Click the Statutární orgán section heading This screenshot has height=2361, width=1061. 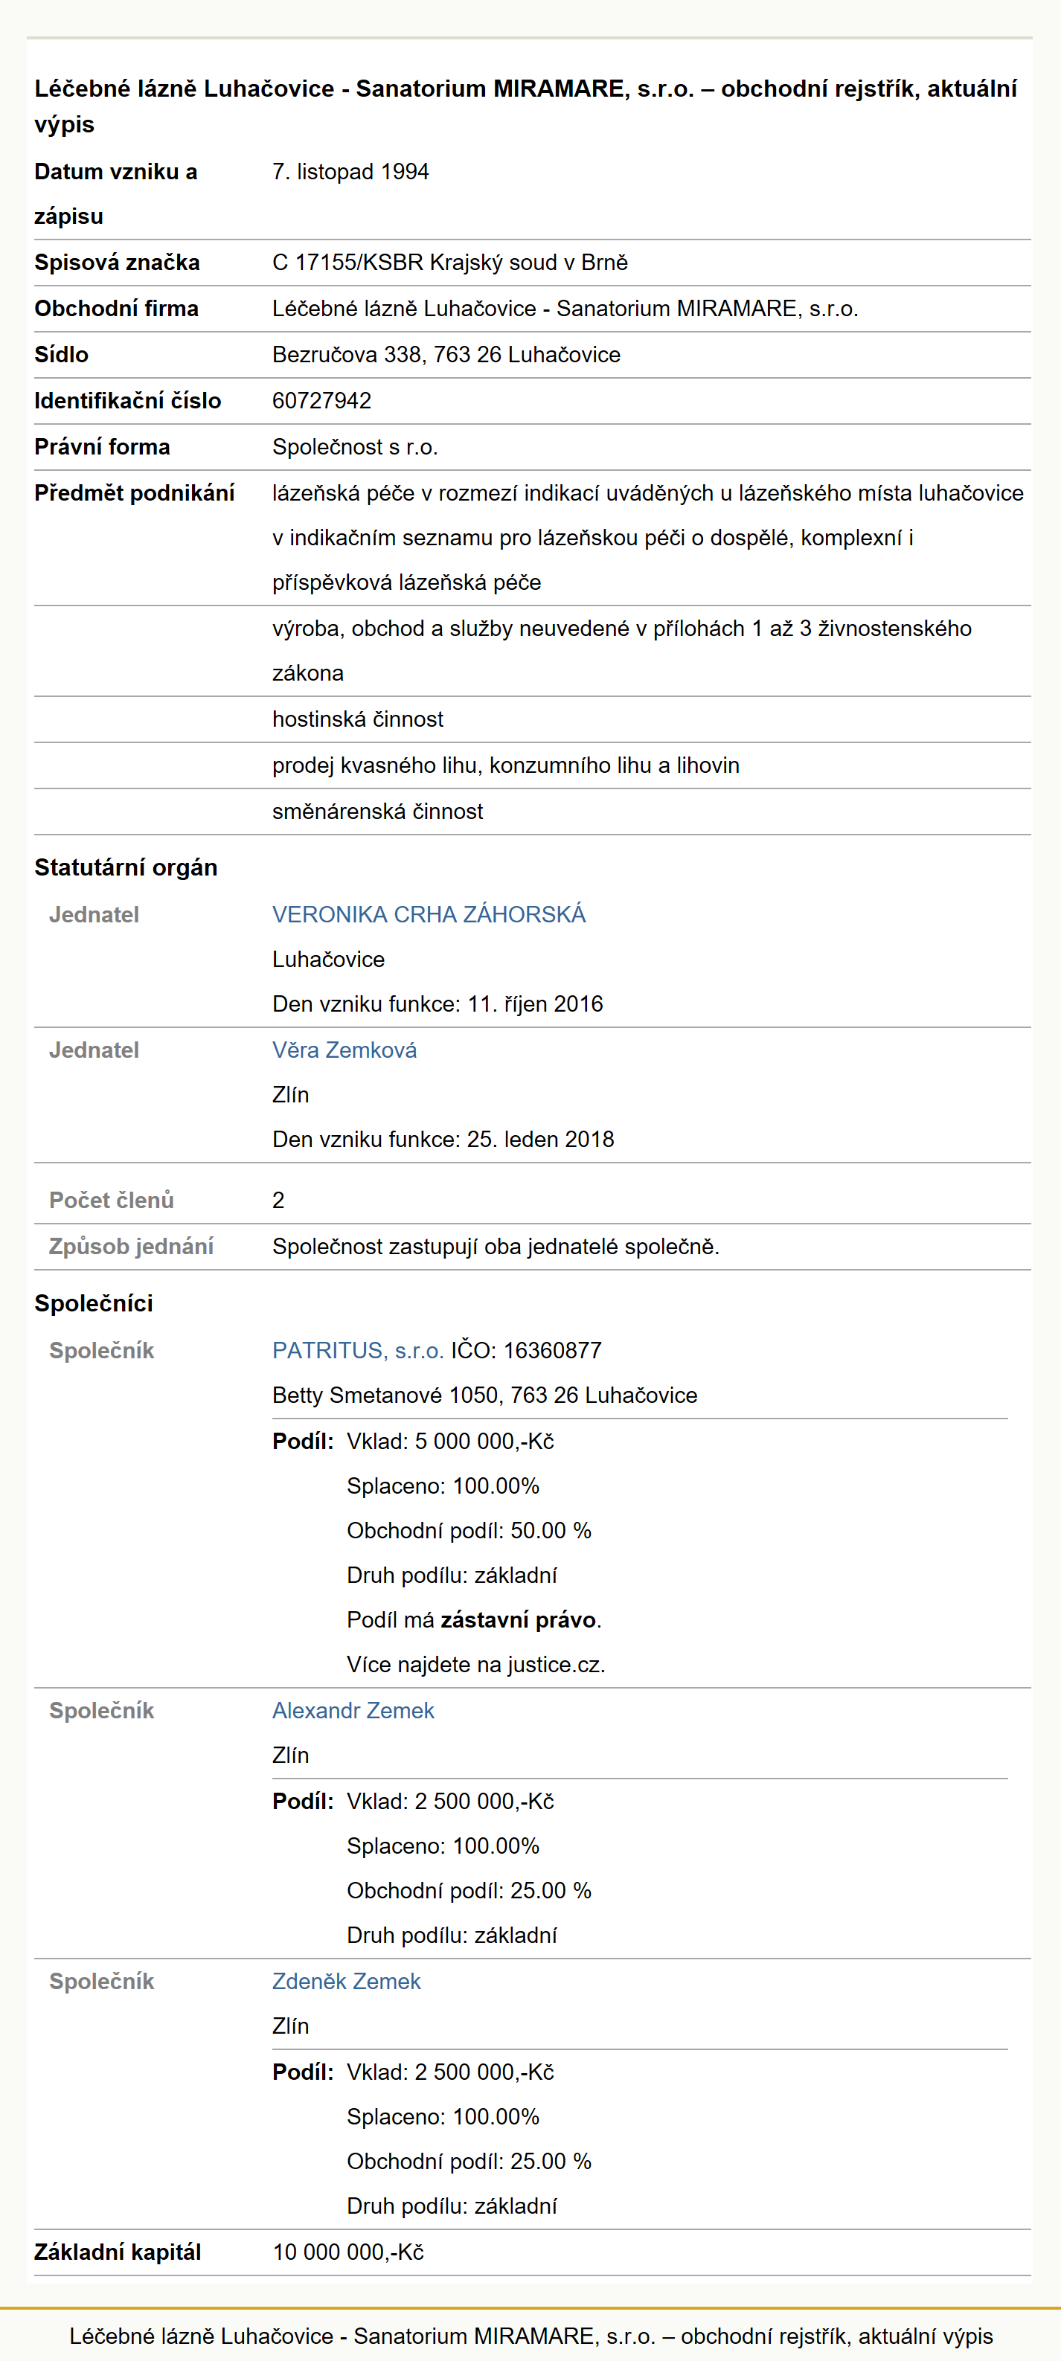click(126, 867)
